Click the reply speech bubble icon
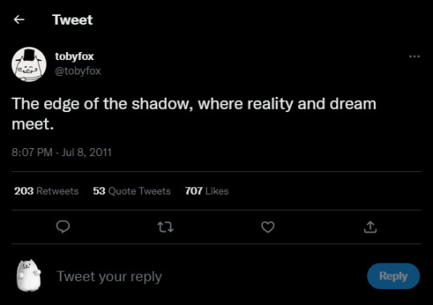Image resolution: width=433 pixels, height=305 pixels. click(x=63, y=227)
